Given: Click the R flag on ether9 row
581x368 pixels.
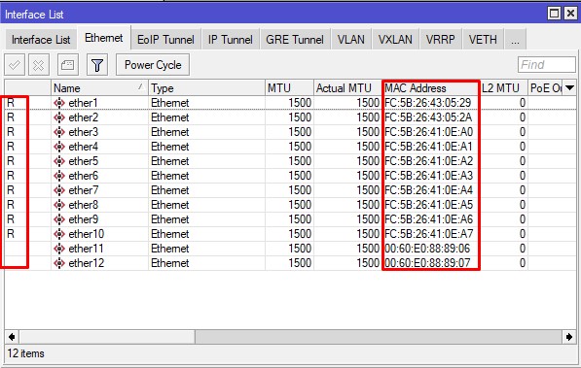Looking at the screenshot, I should [x=11, y=219].
